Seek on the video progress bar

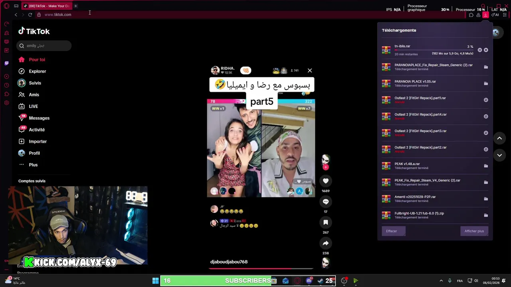pyautogui.click(x=261, y=268)
